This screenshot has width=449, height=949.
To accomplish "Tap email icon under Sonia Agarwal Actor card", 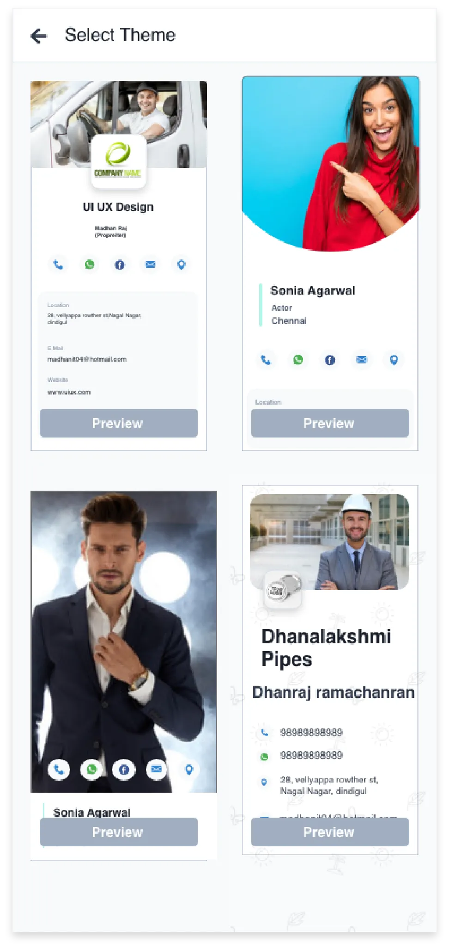I will [362, 360].
